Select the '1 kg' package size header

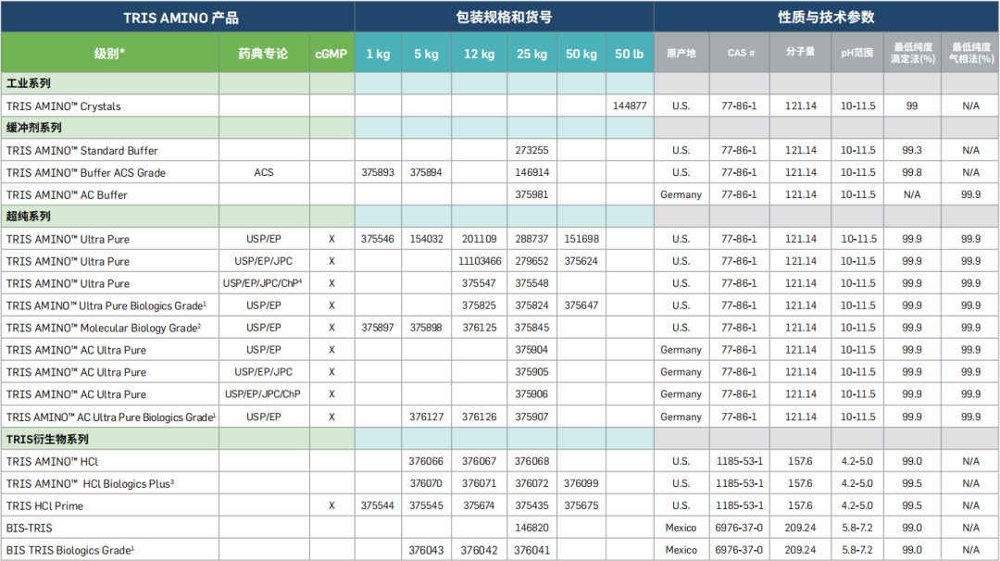pos(378,54)
